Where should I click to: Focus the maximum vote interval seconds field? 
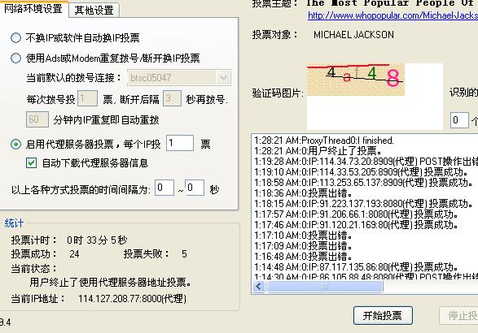pyautogui.click(x=195, y=188)
